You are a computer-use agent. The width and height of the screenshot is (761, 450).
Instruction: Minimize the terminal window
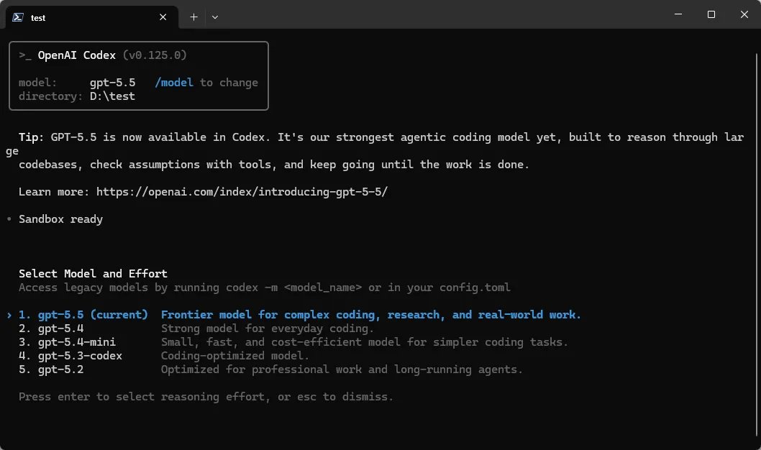[x=678, y=14]
